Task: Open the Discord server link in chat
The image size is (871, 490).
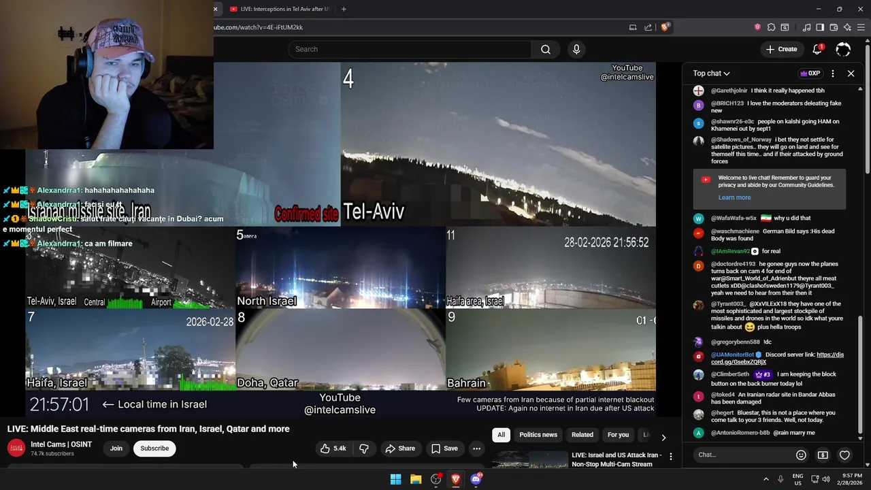Action: coord(777,359)
